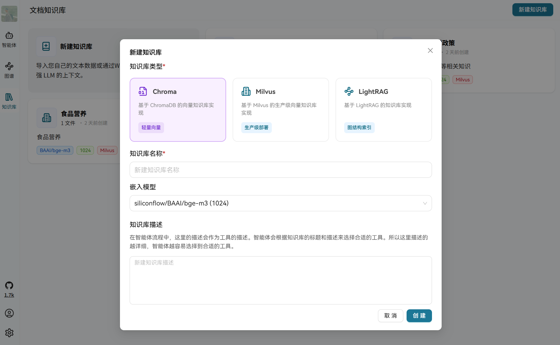Click the 1024 tag on 食品营养 card
Screen dimensions: 560x345
pos(85,150)
